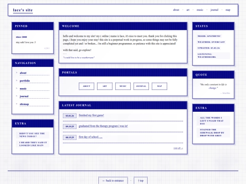The height and width of the screenshot is (184, 246).
Task: Click the PINNED panel header
Action: (x=33, y=26)
